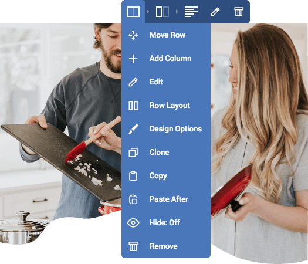Click the plus icon next to Add Column

coord(133,59)
